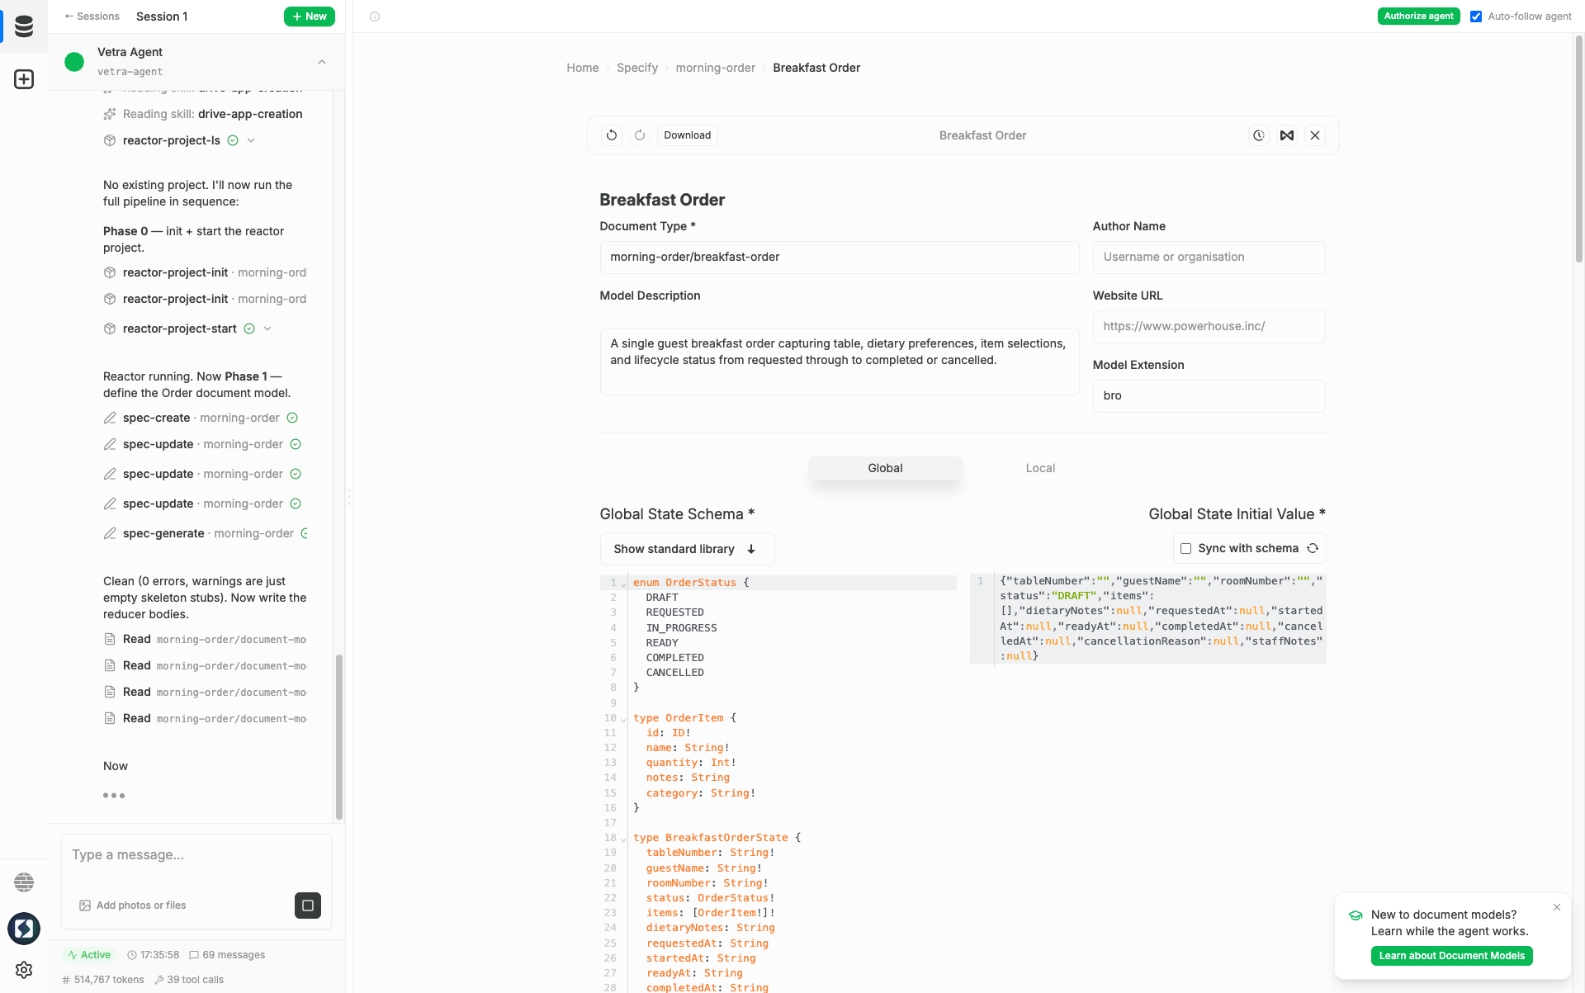1585x993 pixels.
Task: Stop the agent with the square button
Action: [308, 906]
